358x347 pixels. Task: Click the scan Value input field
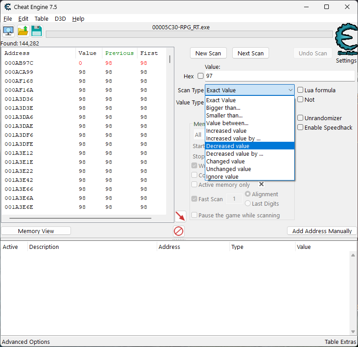click(x=280, y=76)
